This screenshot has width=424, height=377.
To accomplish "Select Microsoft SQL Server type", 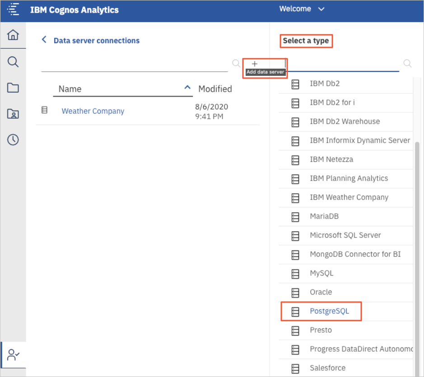I will pyautogui.click(x=345, y=235).
